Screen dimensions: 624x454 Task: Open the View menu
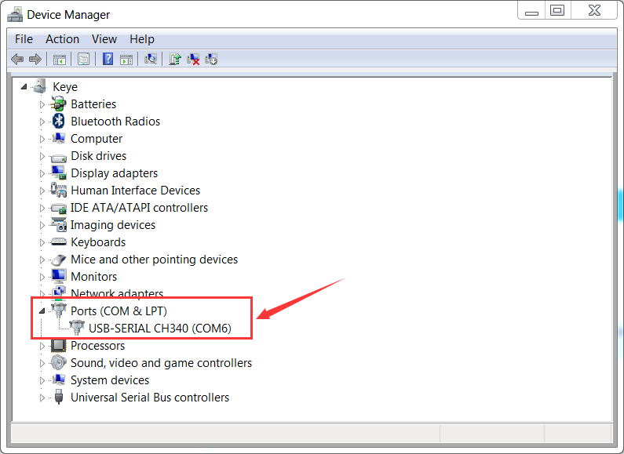coord(104,39)
